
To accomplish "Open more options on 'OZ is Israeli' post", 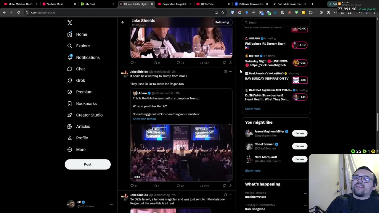I will click(x=231, y=195).
